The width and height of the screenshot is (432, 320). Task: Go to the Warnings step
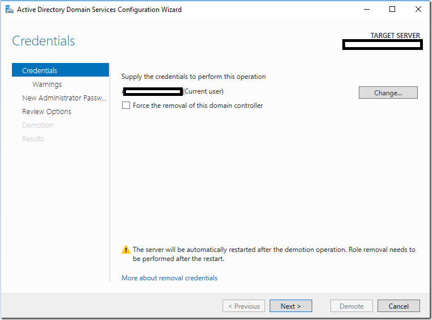point(47,85)
